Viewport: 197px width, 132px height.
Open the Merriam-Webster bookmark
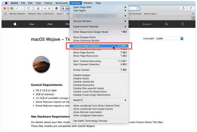tap(17, 14)
